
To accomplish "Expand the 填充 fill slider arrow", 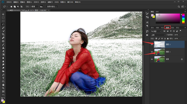I will [180, 38].
